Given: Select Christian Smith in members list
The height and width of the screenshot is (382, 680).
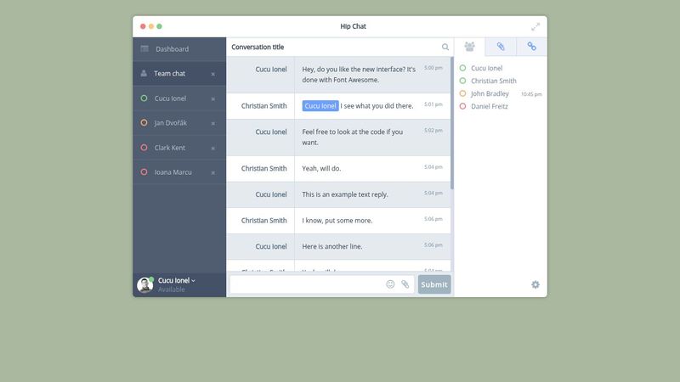Looking at the screenshot, I should coord(494,81).
